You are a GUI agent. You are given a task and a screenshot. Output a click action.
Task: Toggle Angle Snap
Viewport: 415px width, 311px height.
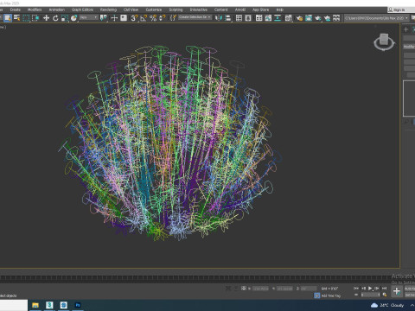pos(144,18)
